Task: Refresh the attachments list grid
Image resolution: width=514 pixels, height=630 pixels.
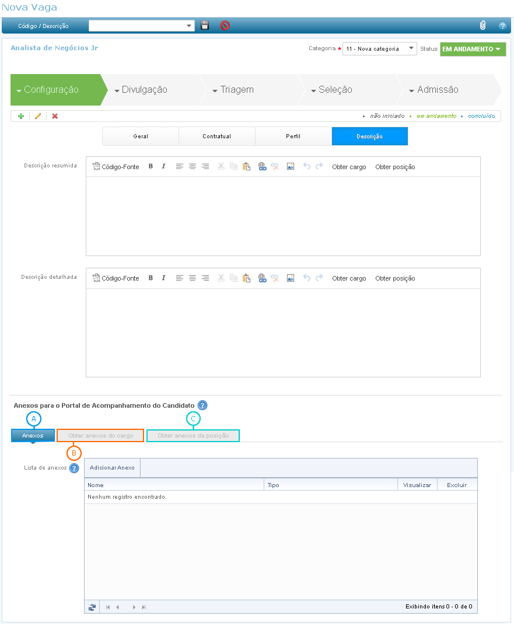Action: pyautogui.click(x=92, y=607)
